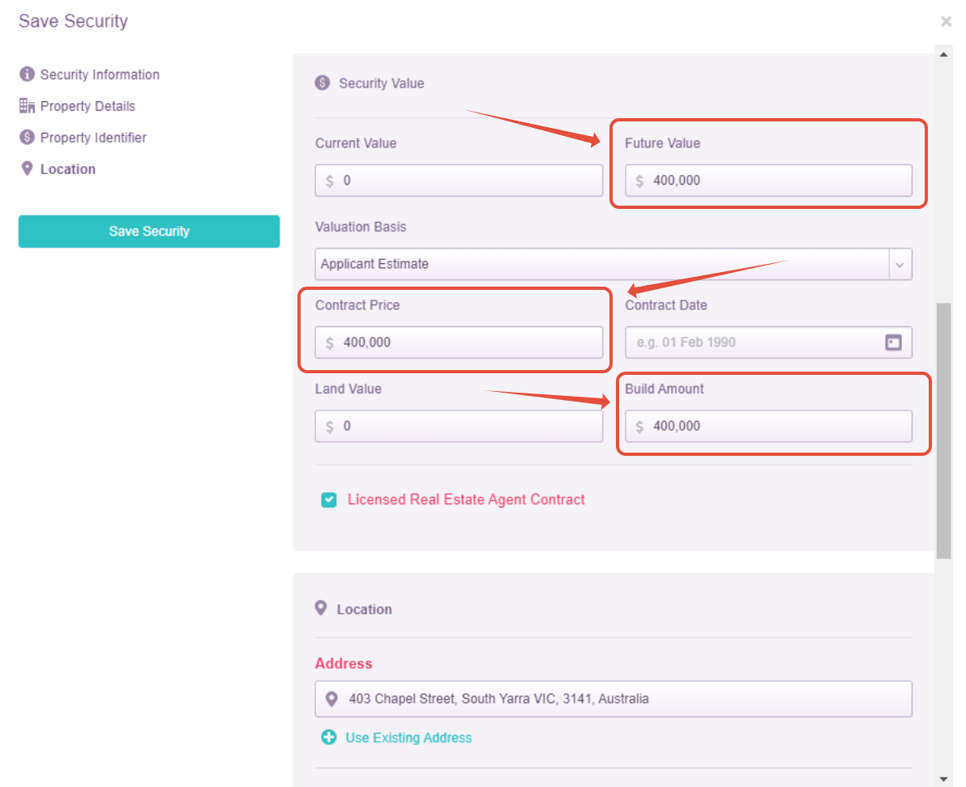Click the Future Value input field
The height and width of the screenshot is (787, 966).
(x=778, y=181)
